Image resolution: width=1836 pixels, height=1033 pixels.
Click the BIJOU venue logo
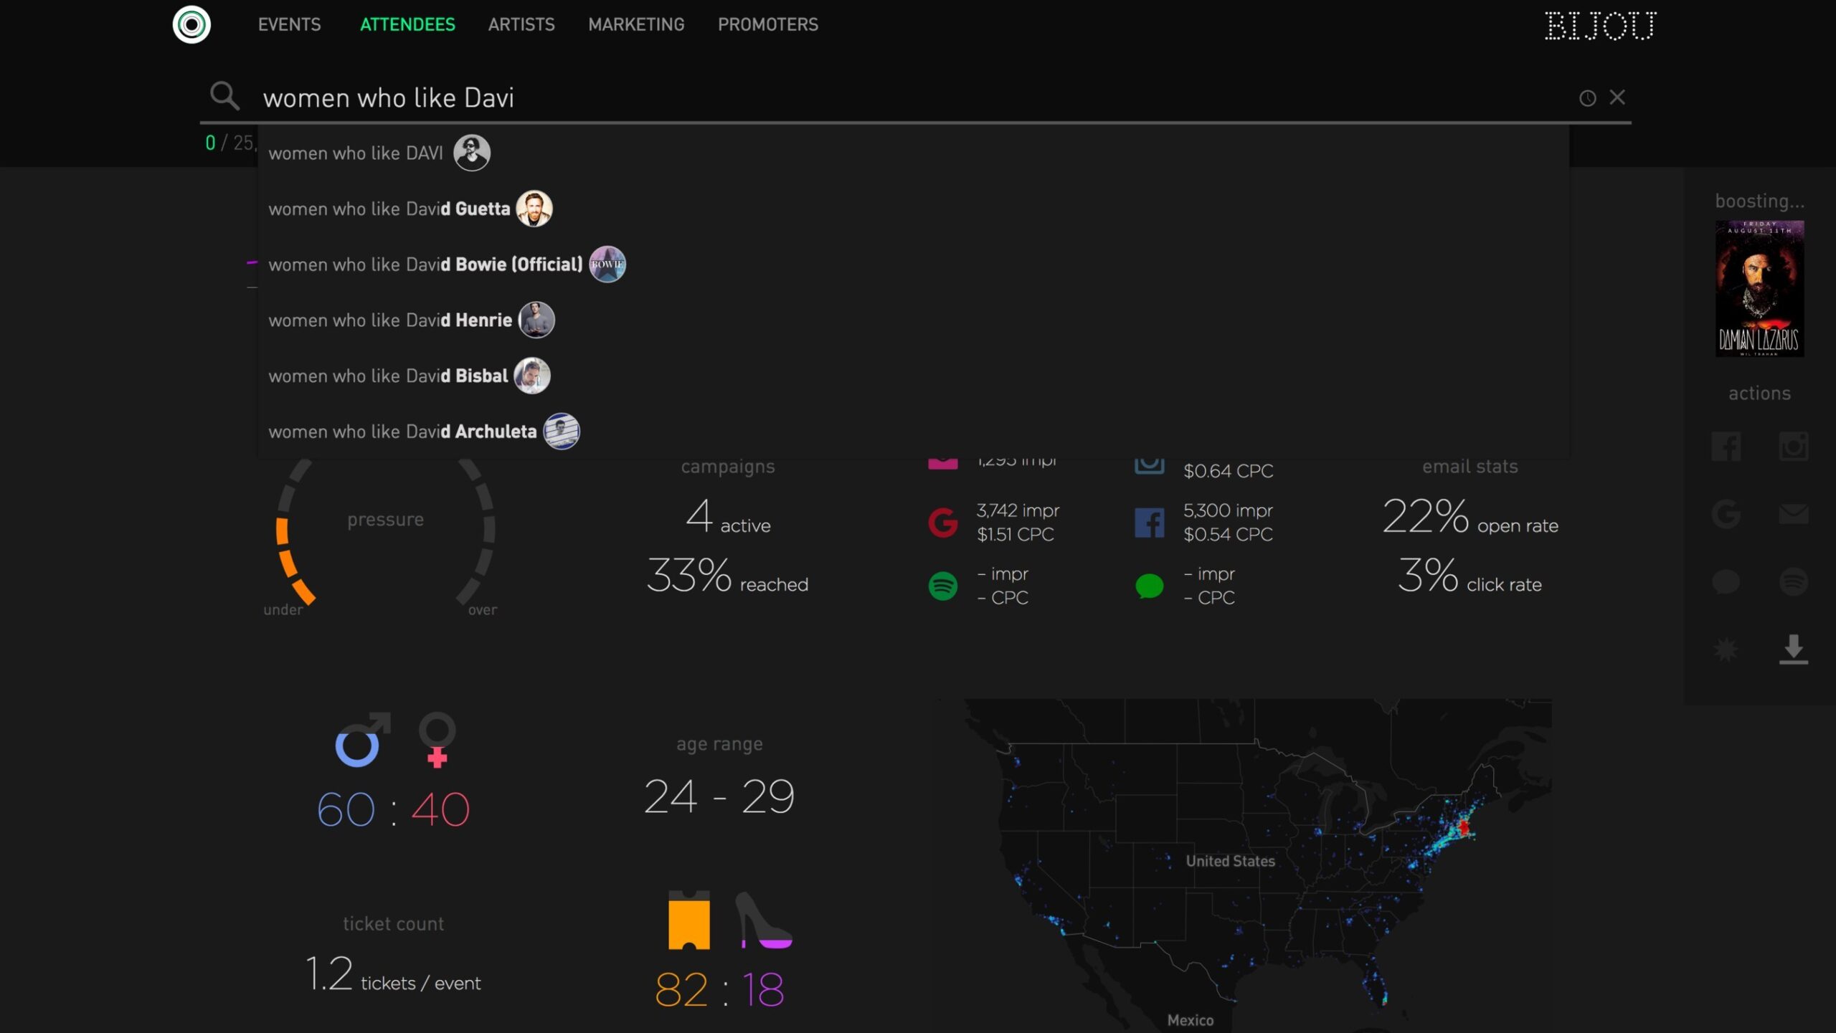point(1601,26)
